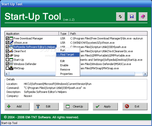Click the Company value Nozavi
This screenshot has width=152, height=126.
click(28, 96)
